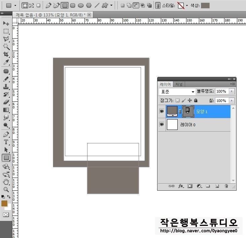This screenshot has width=246, height=238.
Task: Open blend mode dropdown showing 표준
Action: (177, 92)
